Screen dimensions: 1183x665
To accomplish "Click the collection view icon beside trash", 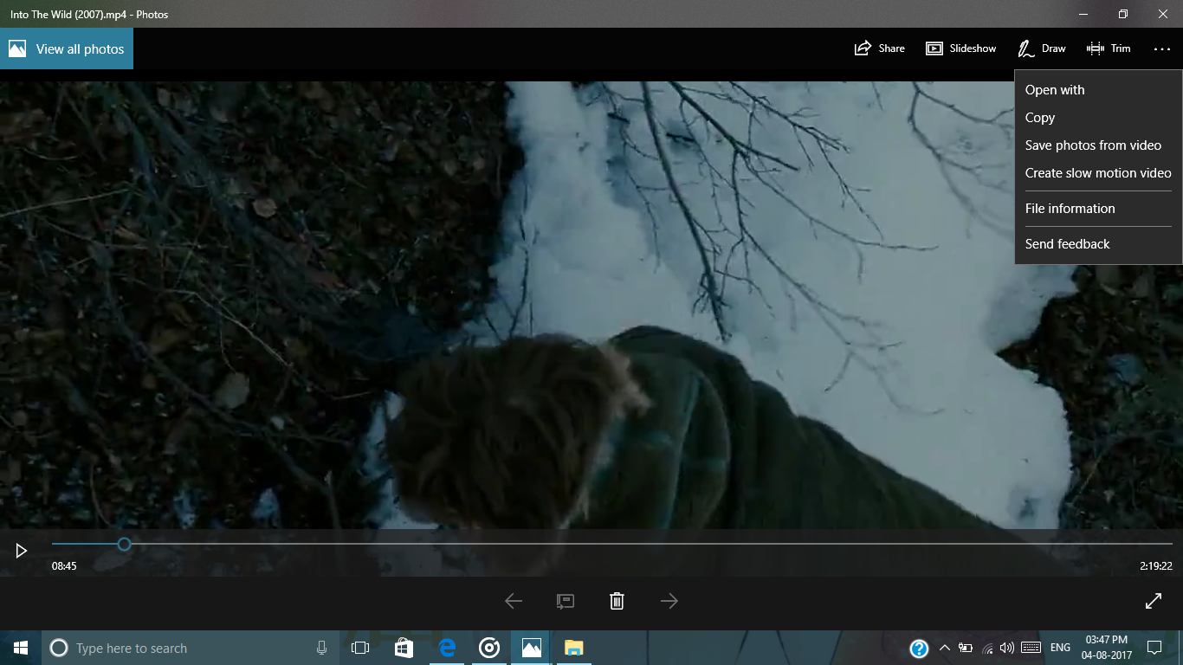I will coord(566,601).
